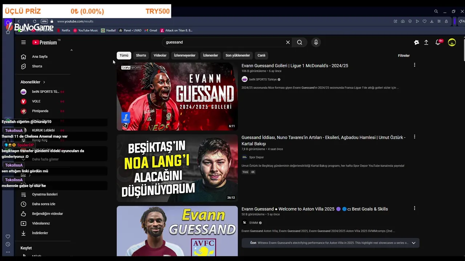
Task: Open the YouTube hamburger guide menu
Action: tap(23, 42)
